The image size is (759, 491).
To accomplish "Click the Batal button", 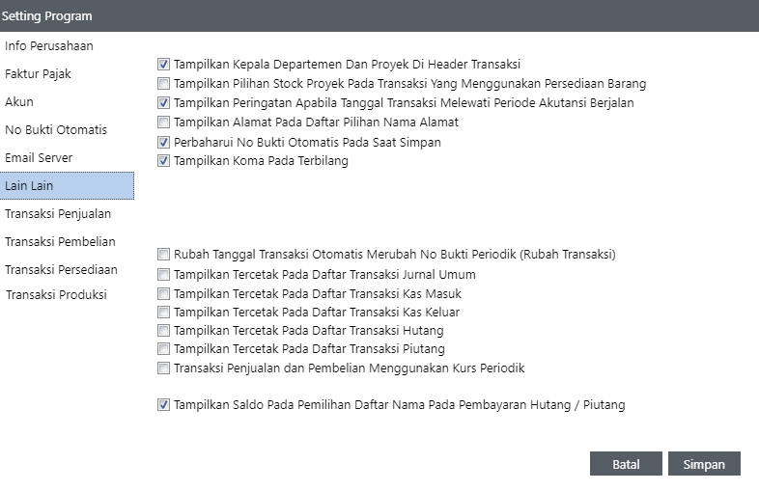I will (626, 464).
